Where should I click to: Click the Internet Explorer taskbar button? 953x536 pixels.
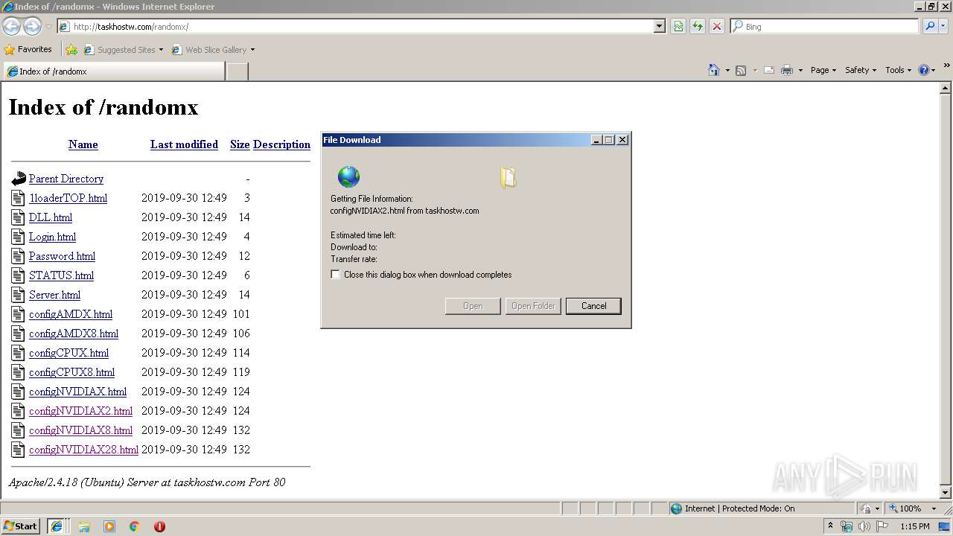(x=56, y=526)
